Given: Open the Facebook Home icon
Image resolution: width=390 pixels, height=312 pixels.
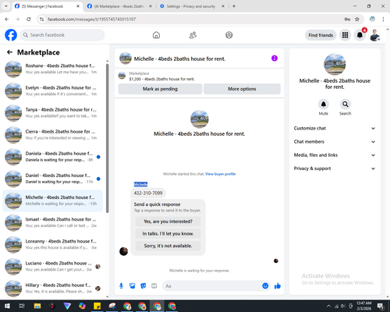Looking at the screenshot, I should pyautogui.click(x=156, y=35).
